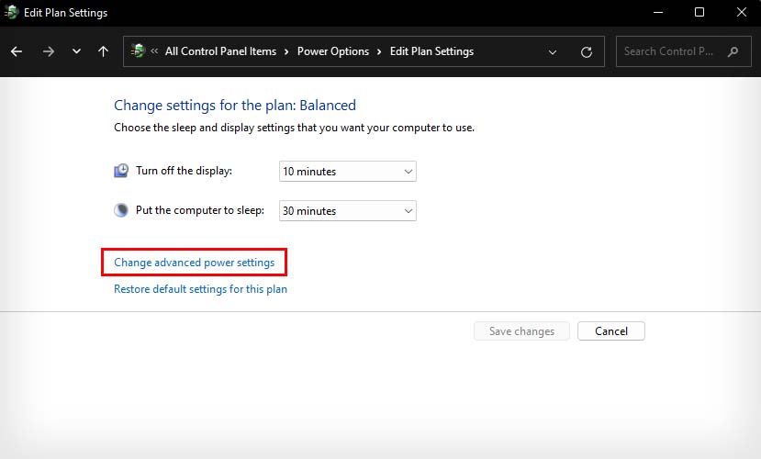The width and height of the screenshot is (761, 459).
Task: Open Change advanced power settings link
Action: [x=194, y=263]
